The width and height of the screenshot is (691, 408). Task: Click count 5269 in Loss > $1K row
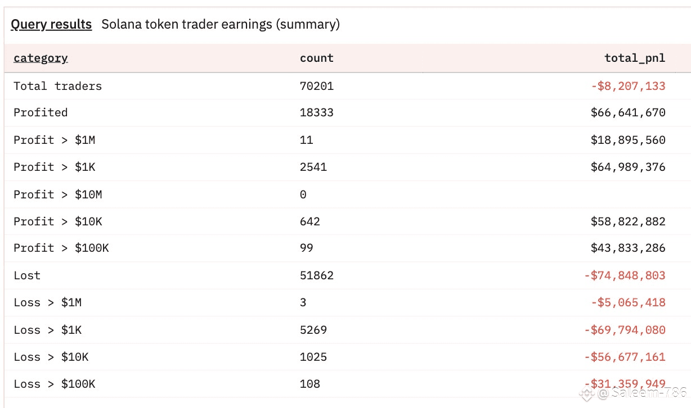point(313,330)
